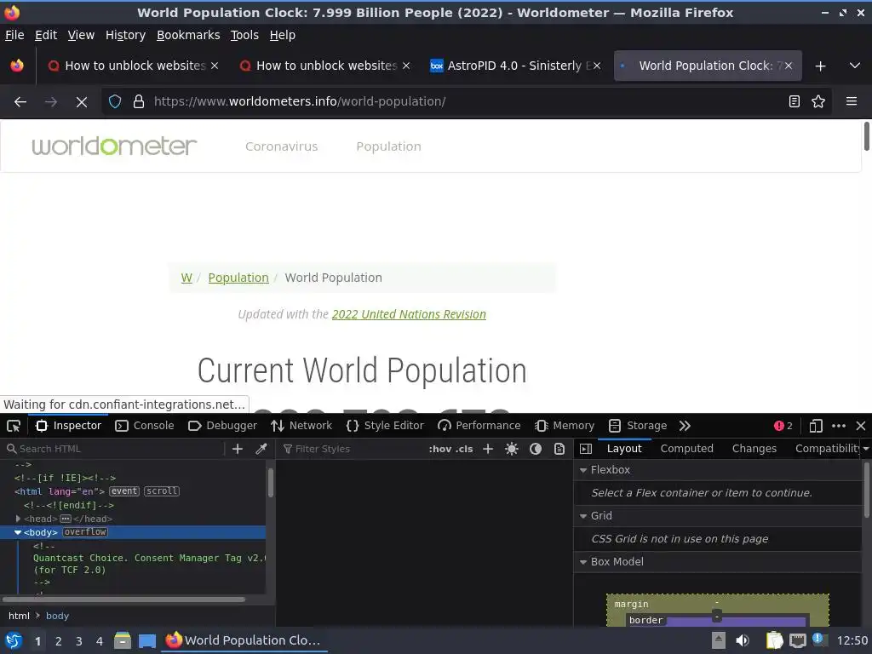Viewport: 872px width, 654px height.
Task: Toggle dark color scheme simulation
Action: pyautogui.click(x=536, y=449)
